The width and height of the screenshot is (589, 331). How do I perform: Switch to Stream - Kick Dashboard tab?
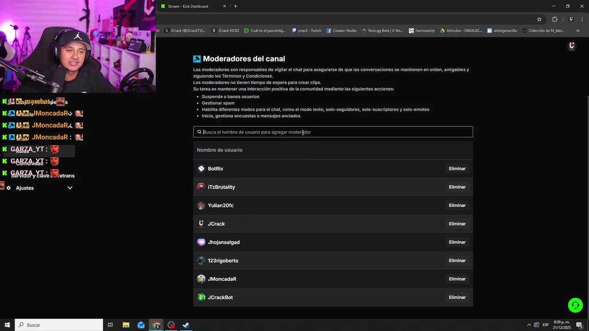[192, 6]
